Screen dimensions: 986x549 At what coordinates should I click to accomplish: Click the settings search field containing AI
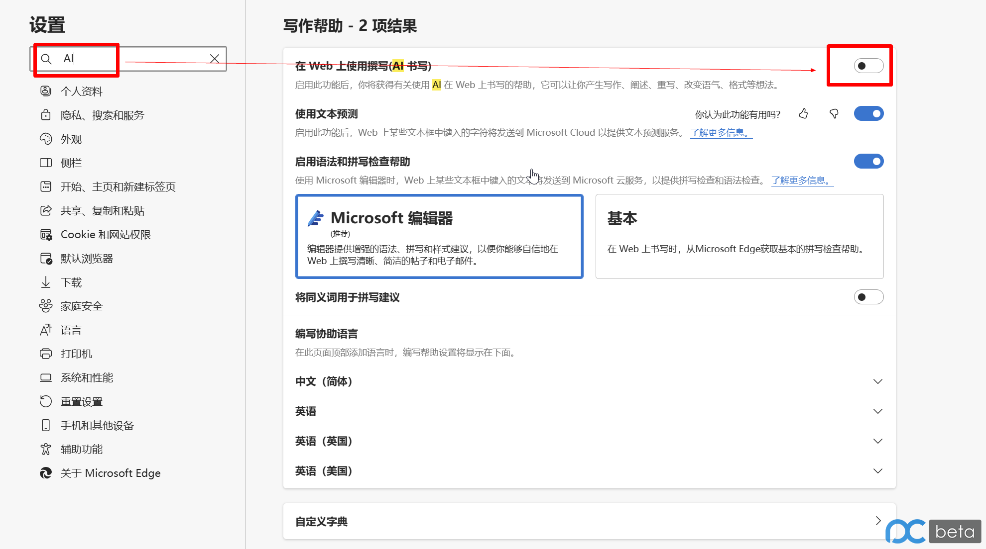pyautogui.click(x=128, y=59)
